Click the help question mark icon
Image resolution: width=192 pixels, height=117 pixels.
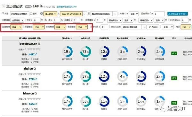tap(42, 13)
